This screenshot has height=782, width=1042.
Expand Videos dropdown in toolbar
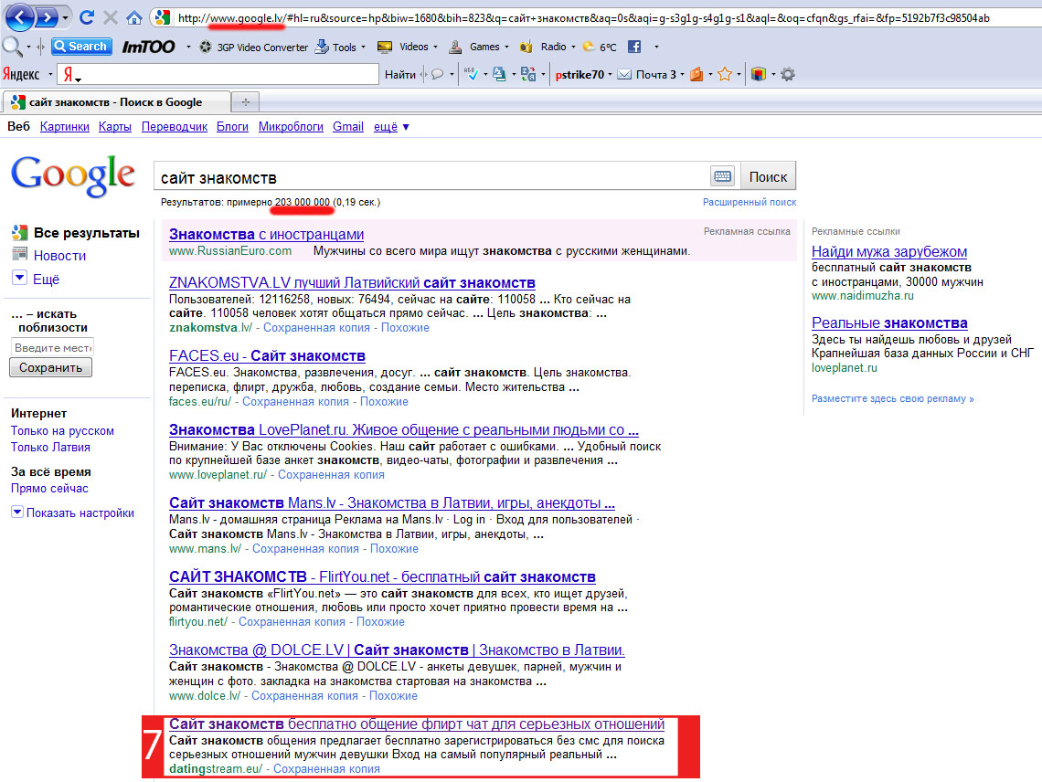click(435, 48)
